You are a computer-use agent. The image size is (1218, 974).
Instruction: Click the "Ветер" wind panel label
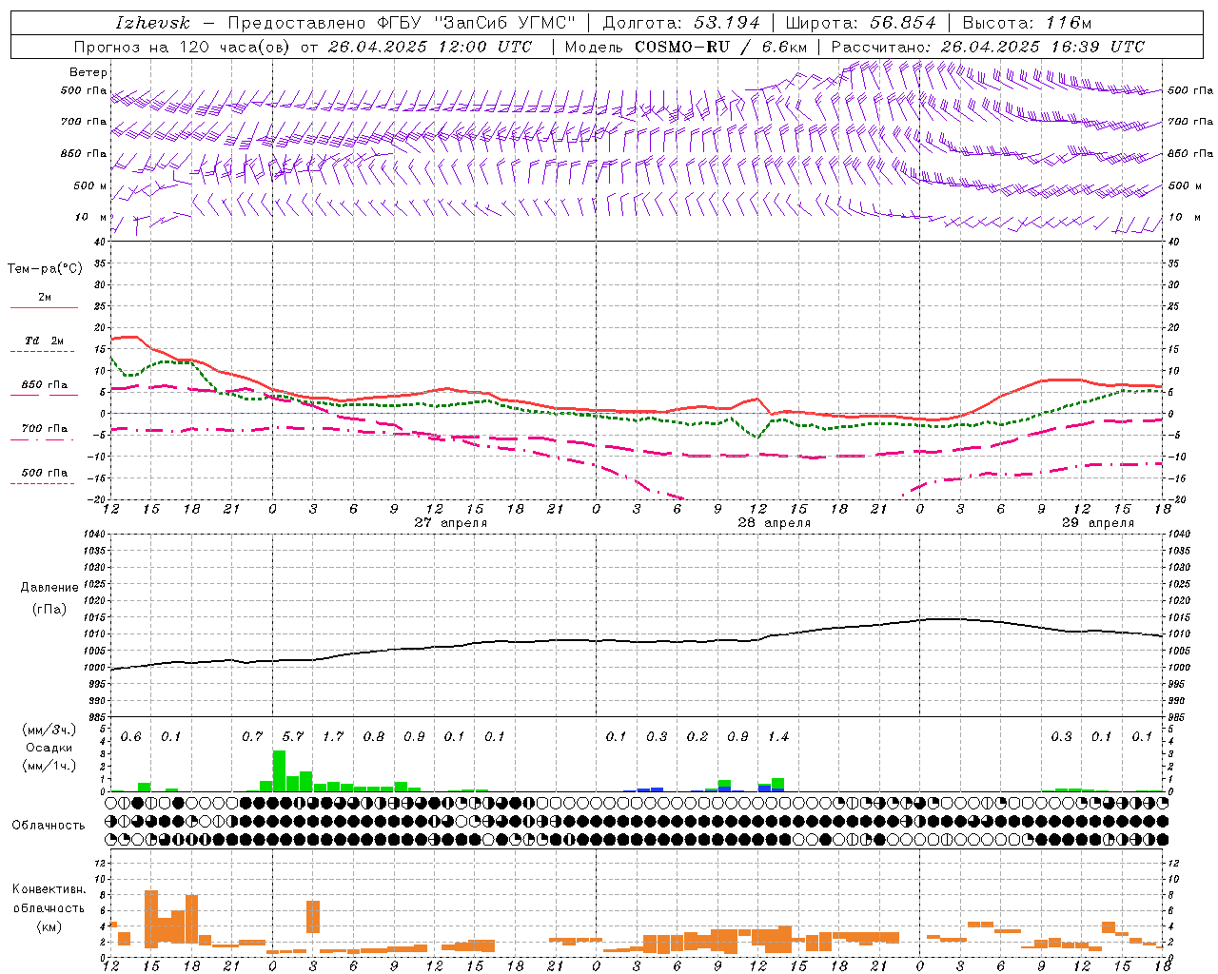click(88, 72)
